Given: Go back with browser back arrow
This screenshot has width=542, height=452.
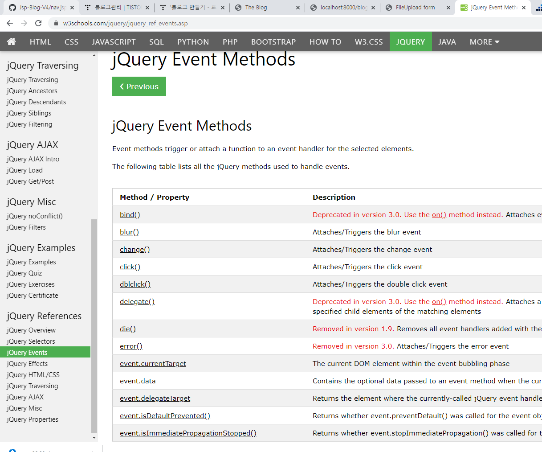Looking at the screenshot, I should [x=10, y=23].
